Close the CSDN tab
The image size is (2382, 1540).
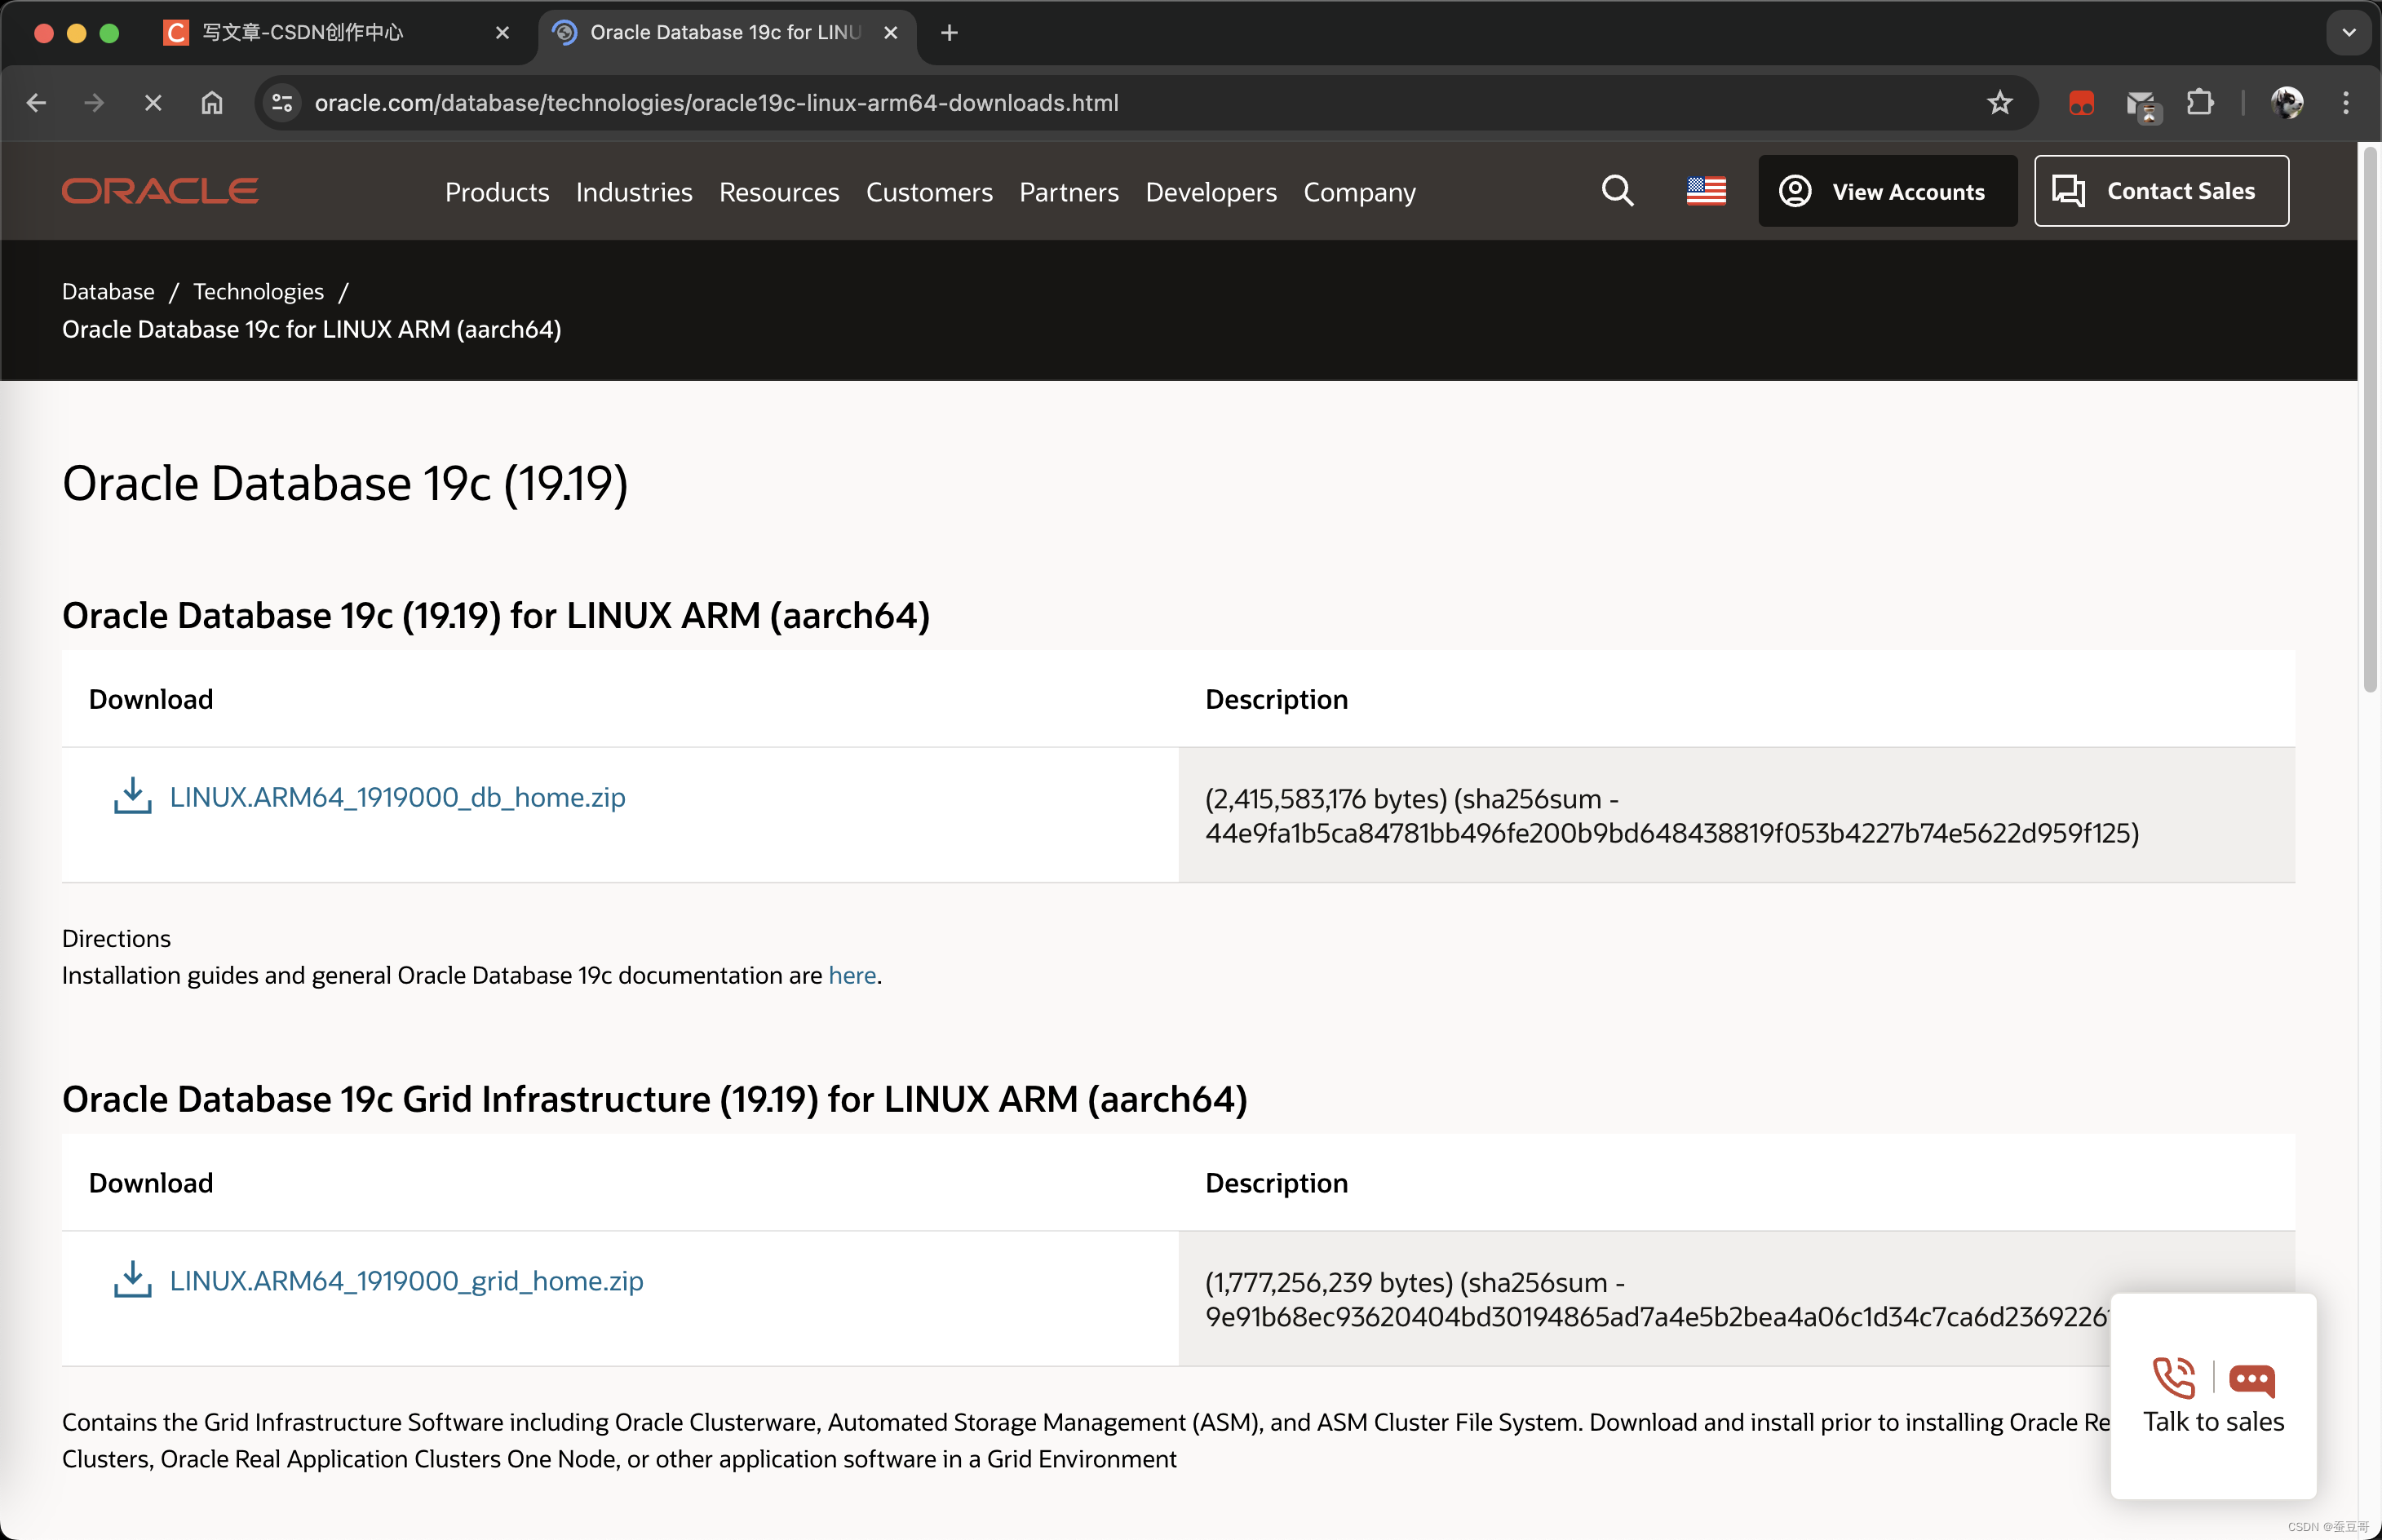[x=502, y=33]
